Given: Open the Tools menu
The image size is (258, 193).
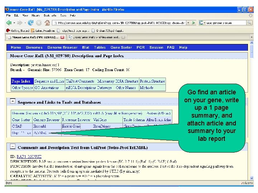Looking at the screenshot, I should (x=63, y=15).
